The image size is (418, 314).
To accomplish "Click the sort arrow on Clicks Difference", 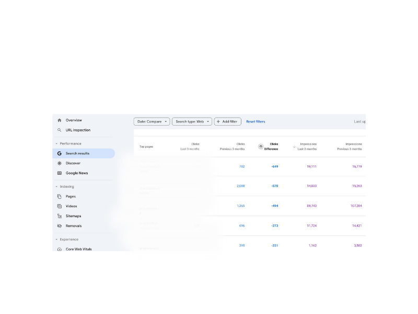I will 261,147.
